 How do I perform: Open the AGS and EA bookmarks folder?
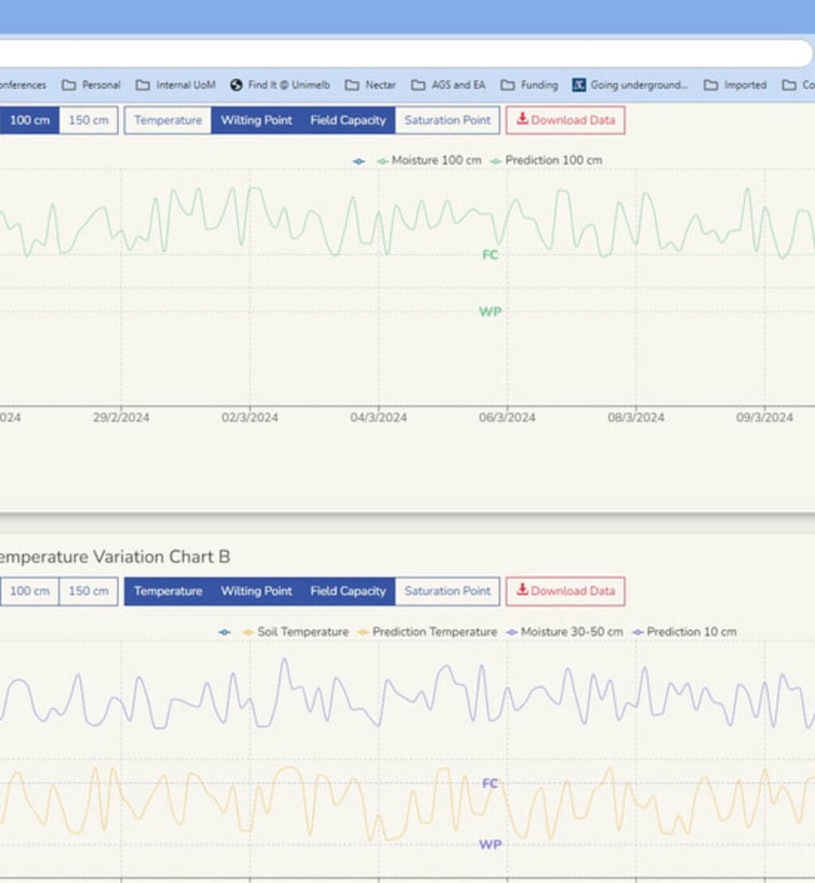(448, 85)
